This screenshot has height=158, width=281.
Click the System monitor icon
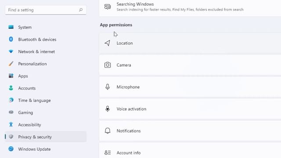11,27
